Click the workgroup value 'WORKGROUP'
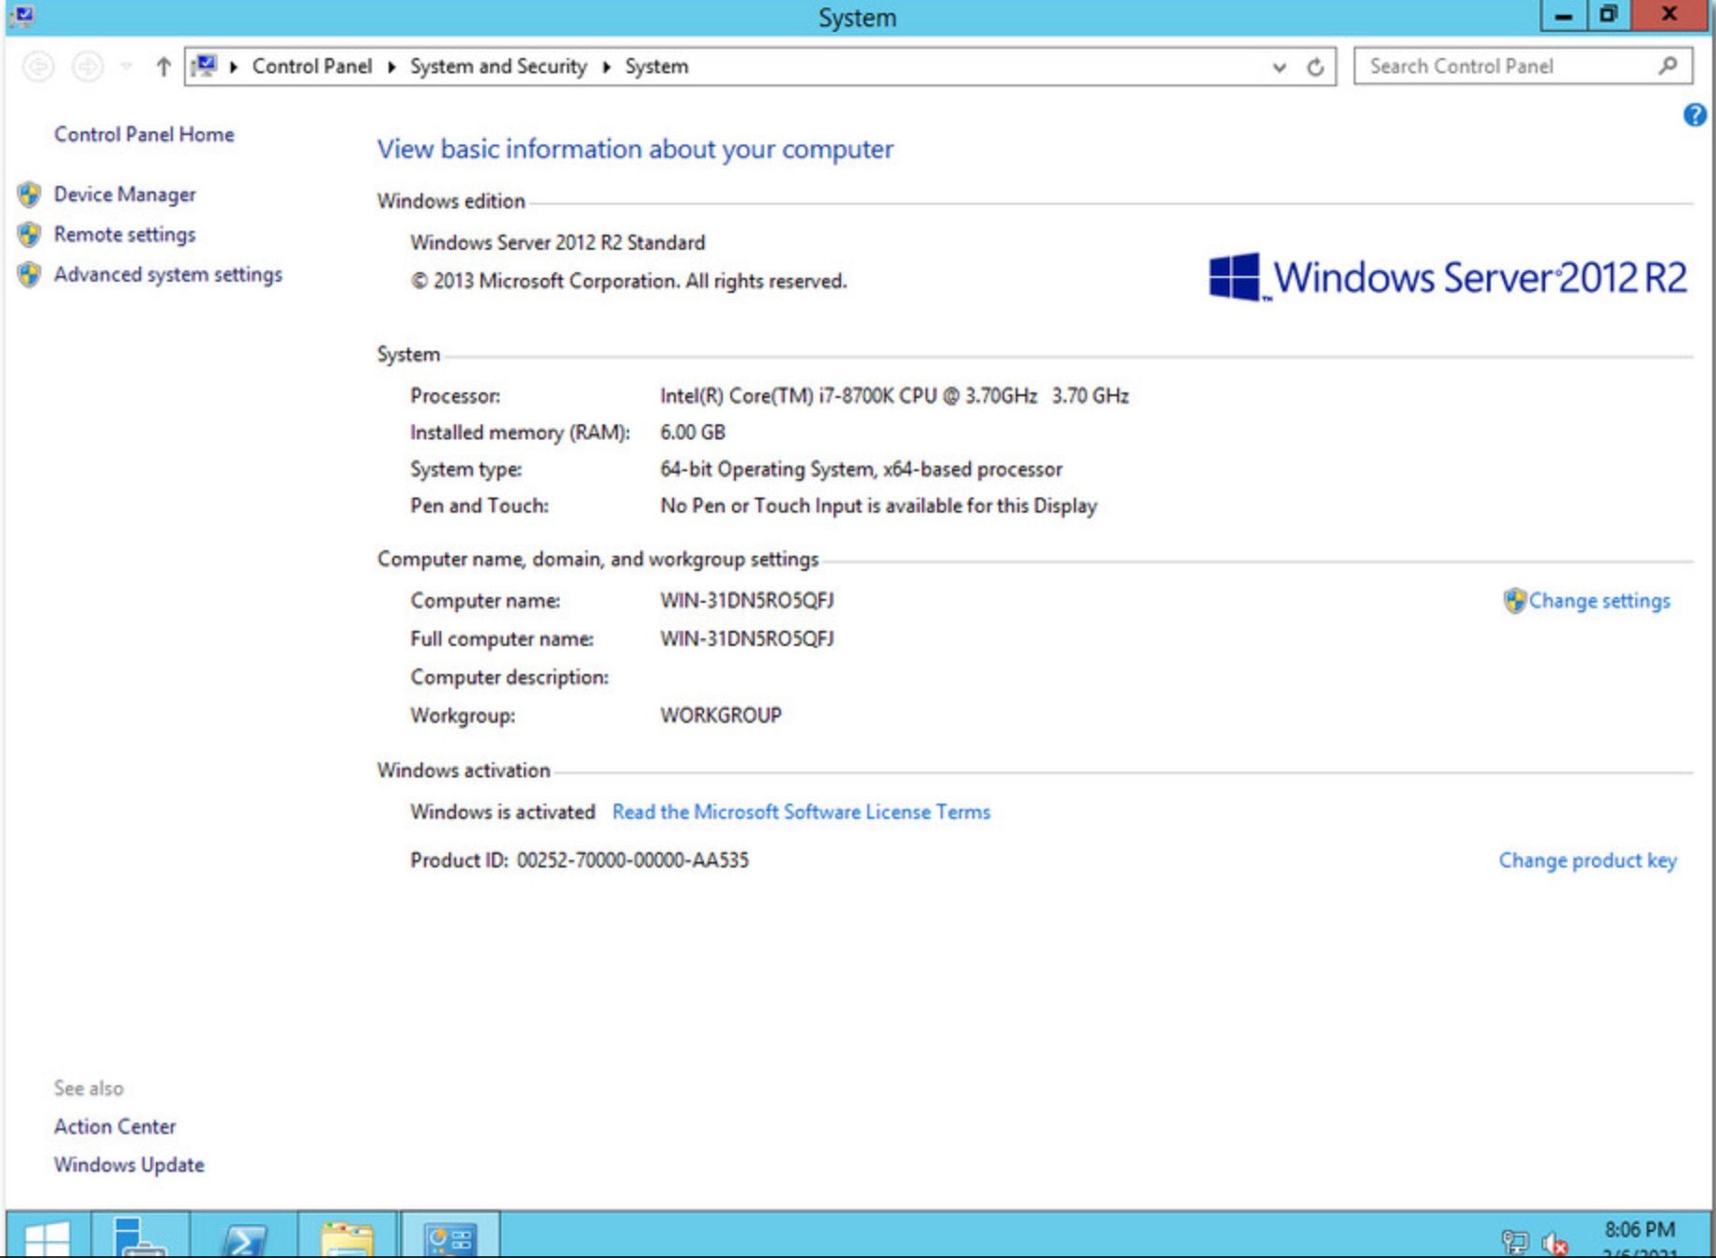The width and height of the screenshot is (1716, 1258). (x=721, y=715)
